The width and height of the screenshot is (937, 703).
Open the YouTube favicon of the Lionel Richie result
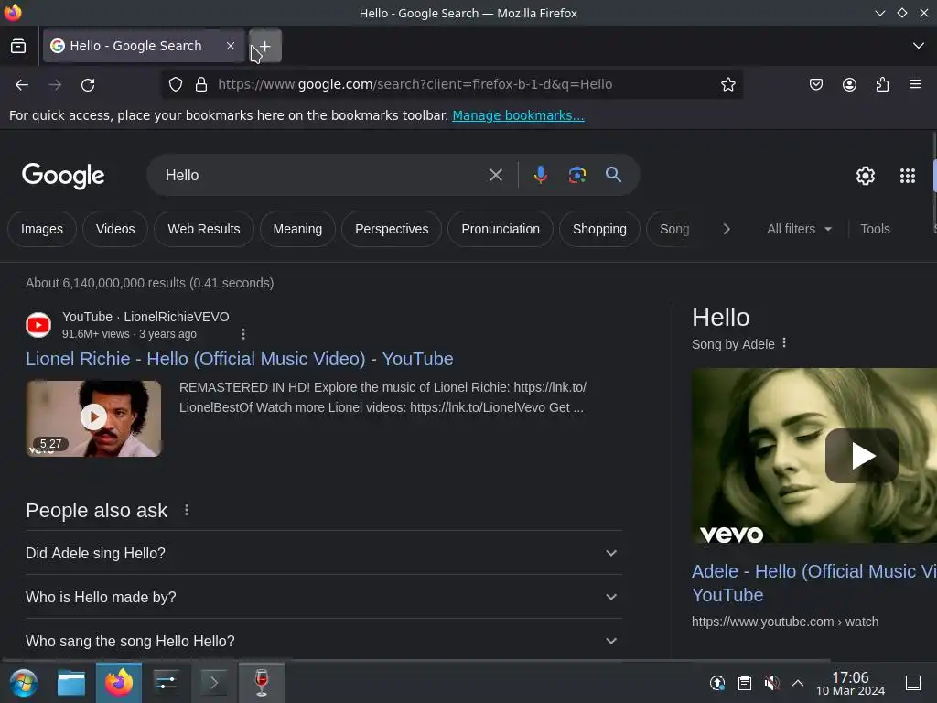pyautogui.click(x=38, y=325)
